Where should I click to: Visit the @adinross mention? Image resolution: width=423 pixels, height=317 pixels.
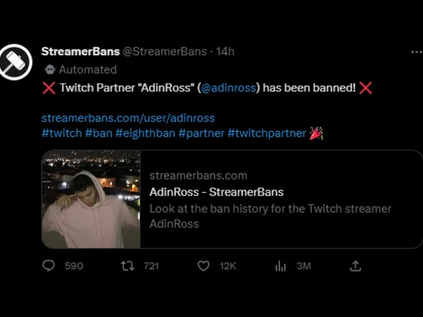click(229, 88)
